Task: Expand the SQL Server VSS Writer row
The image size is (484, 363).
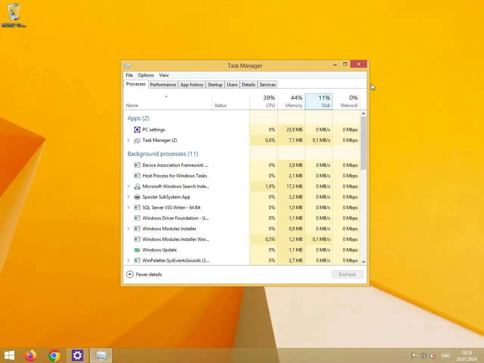Action: [x=129, y=208]
